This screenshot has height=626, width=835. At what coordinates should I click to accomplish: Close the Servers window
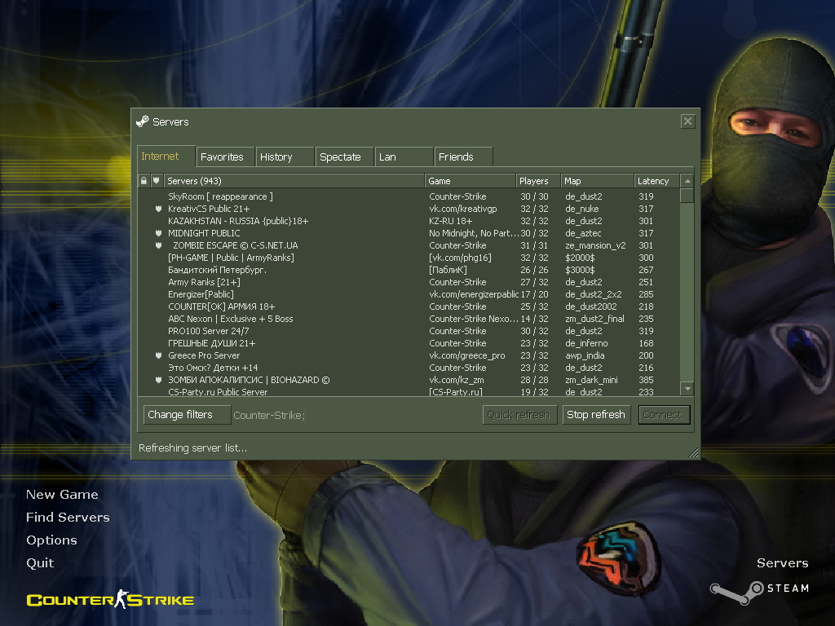tap(687, 121)
